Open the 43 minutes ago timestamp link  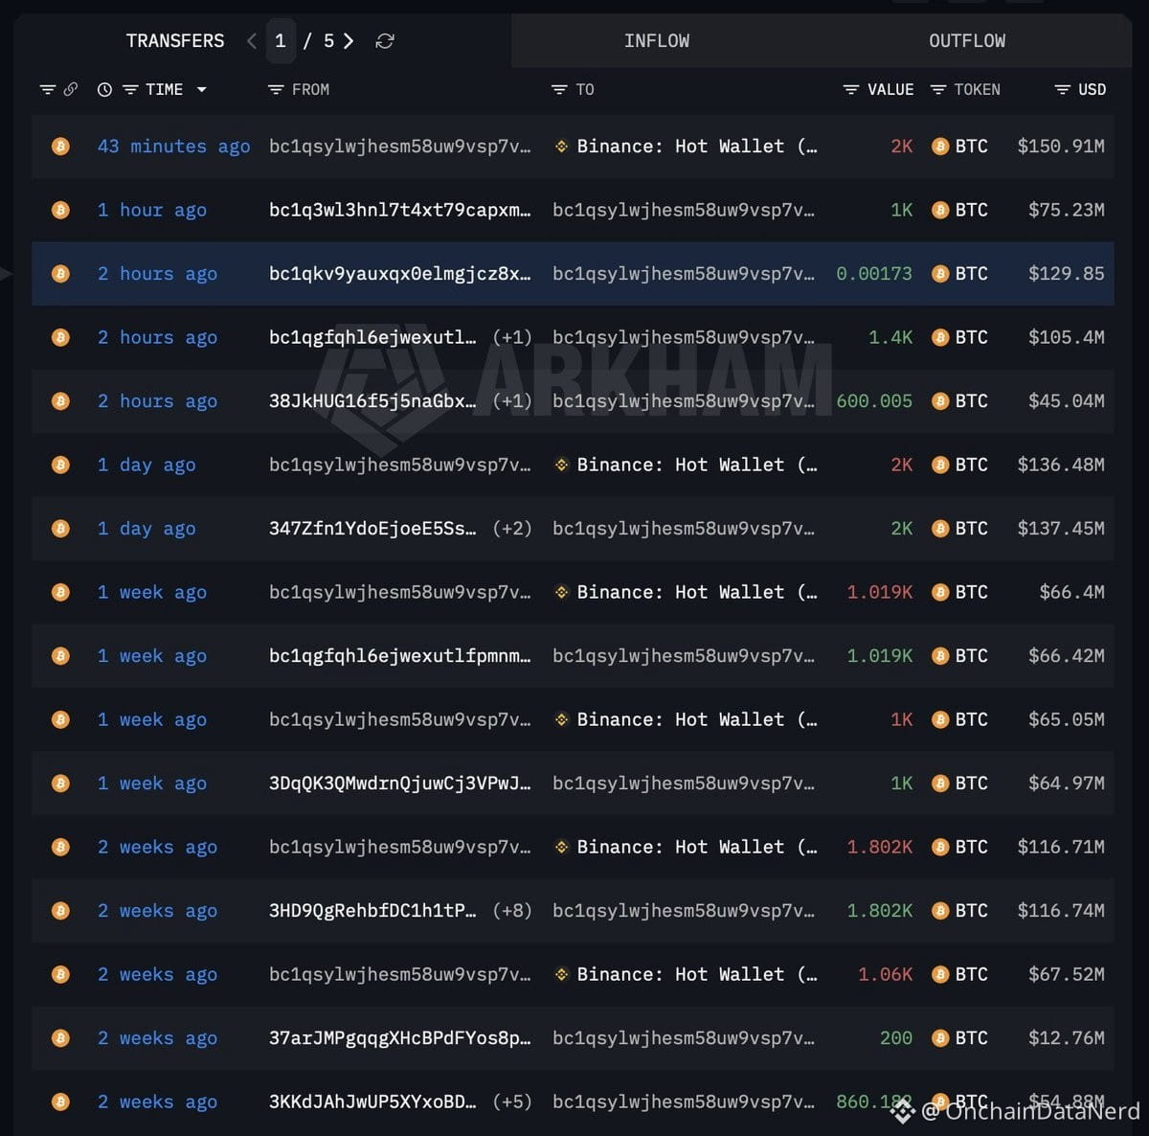173,147
